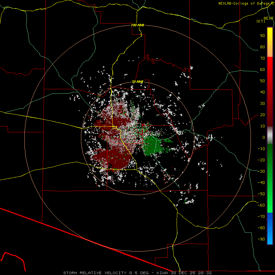Click the "NEXR" label above the color scale
Viewport: 275px width, 275px height.
(268, 18)
